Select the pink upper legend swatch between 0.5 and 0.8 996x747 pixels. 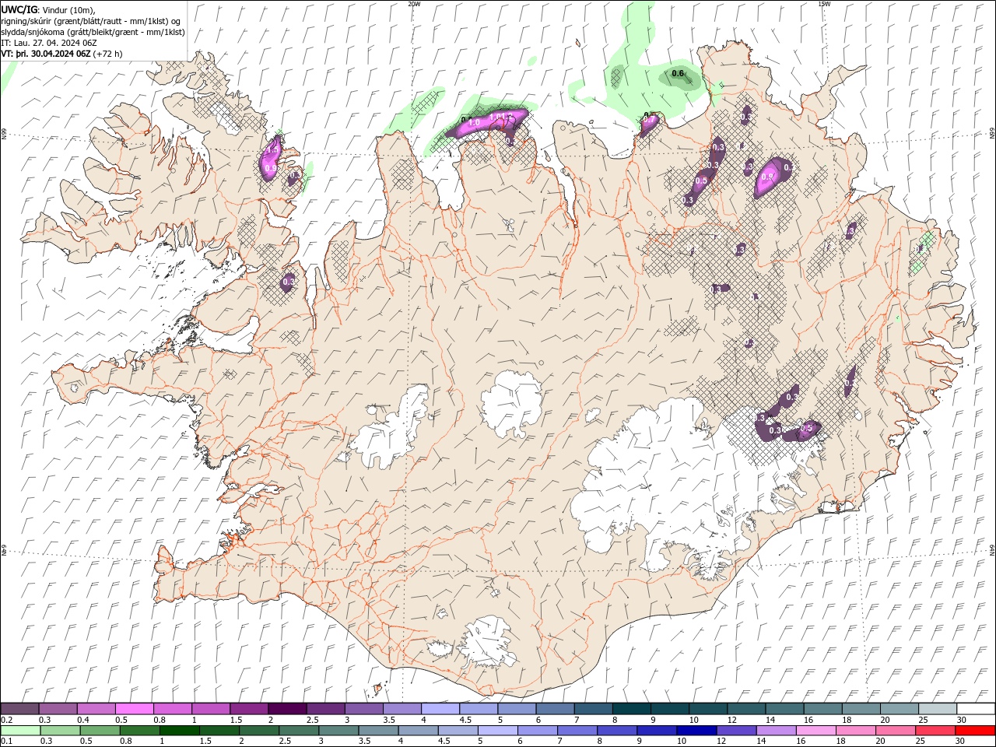click(x=135, y=709)
